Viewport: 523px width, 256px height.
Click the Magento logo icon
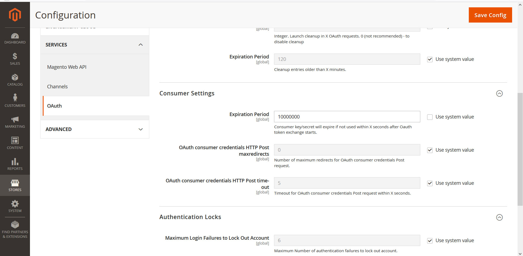pyautogui.click(x=15, y=15)
